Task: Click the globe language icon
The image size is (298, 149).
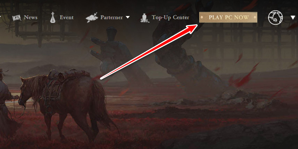Action: point(275,17)
